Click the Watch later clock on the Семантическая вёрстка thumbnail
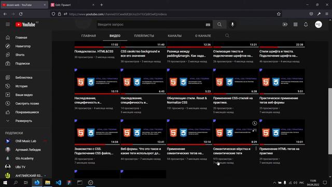The height and width of the screenshot is (187, 332). pyautogui.click(x=255, y=123)
